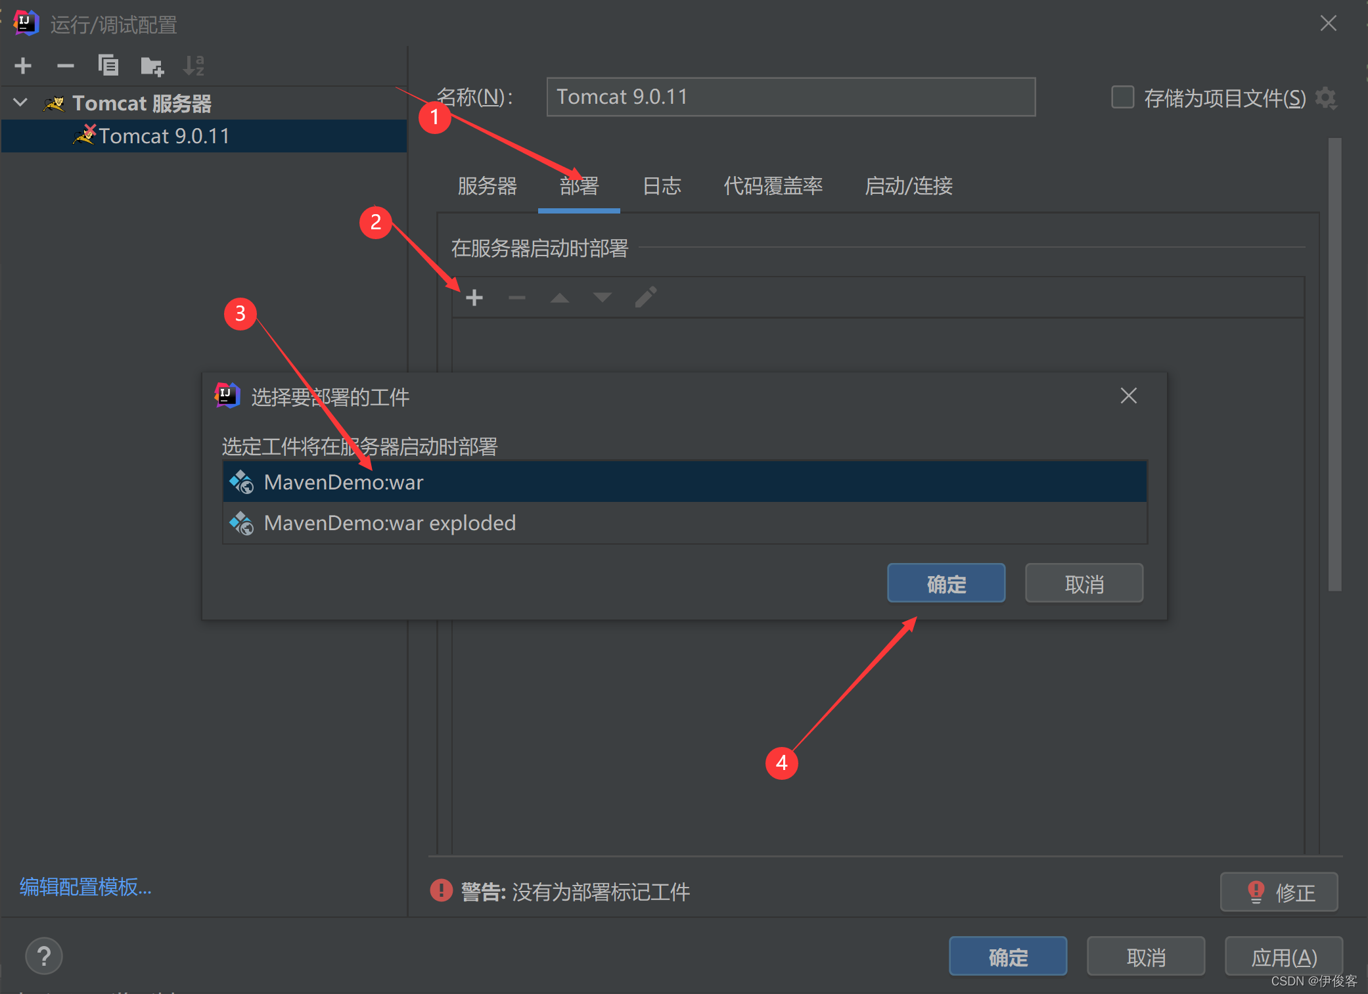1368x994 pixels.
Task: Click 取消 in the main dialog footer
Action: [1146, 957]
